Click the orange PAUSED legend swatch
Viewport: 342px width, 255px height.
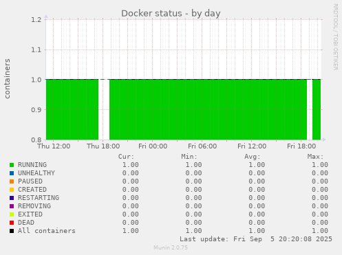point(12,181)
